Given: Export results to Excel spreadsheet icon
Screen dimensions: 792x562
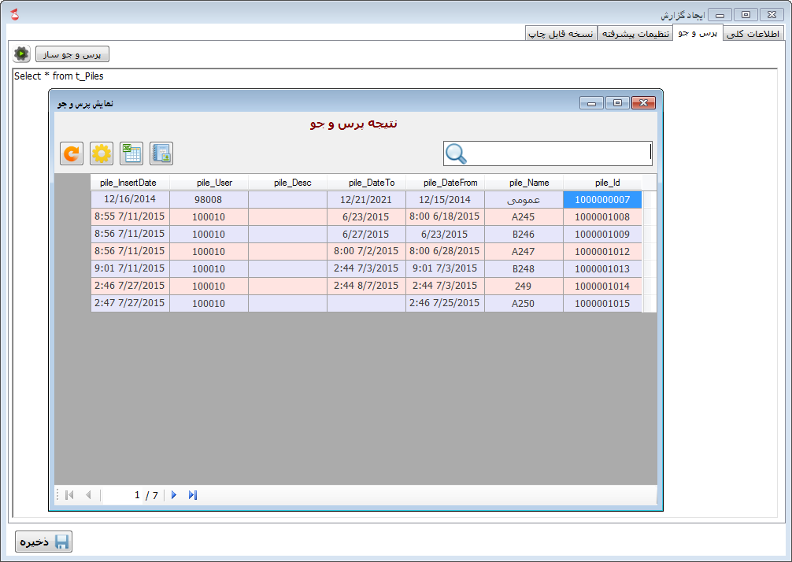Looking at the screenshot, I should [131, 153].
